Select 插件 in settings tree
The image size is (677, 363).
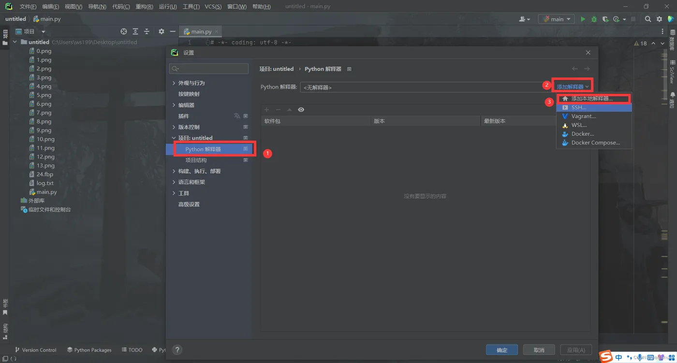[183, 116]
